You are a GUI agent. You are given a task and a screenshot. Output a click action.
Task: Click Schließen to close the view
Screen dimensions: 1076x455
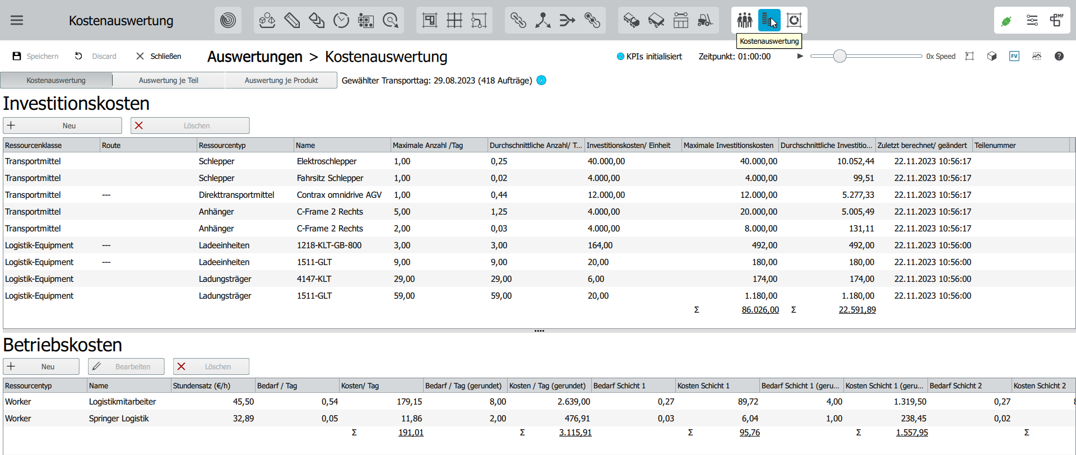tap(159, 56)
